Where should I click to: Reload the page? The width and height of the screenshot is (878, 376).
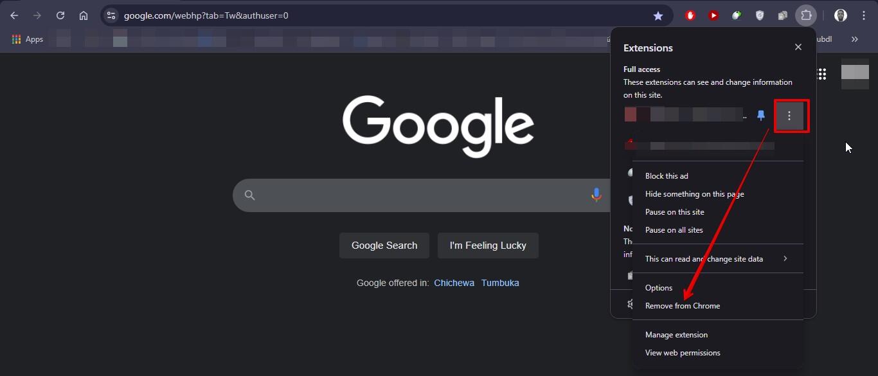tap(60, 15)
